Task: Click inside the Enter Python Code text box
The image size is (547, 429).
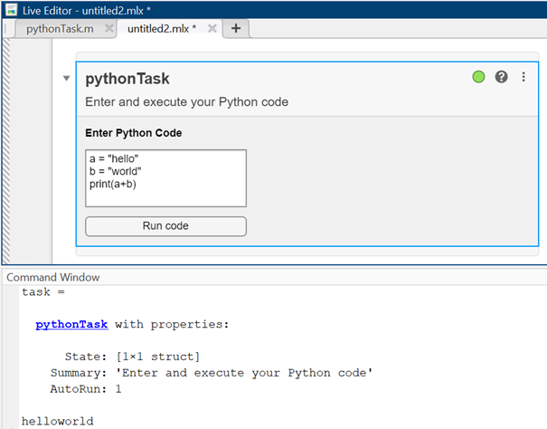Action: click(165, 178)
